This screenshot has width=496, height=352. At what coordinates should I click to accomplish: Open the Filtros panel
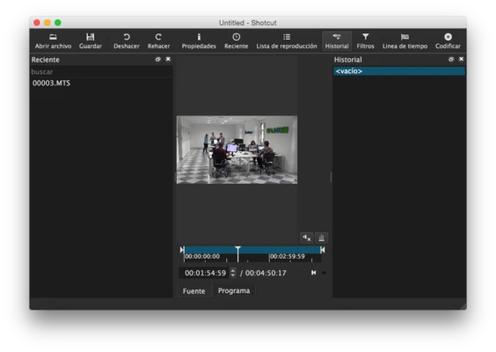pos(365,41)
